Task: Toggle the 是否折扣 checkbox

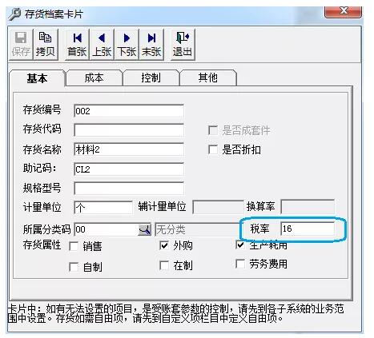Action: pyautogui.click(x=213, y=149)
